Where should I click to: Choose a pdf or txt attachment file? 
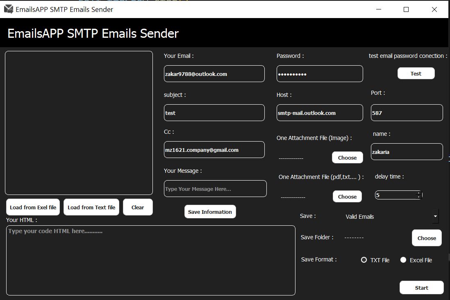pyautogui.click(x=347, y=197)
